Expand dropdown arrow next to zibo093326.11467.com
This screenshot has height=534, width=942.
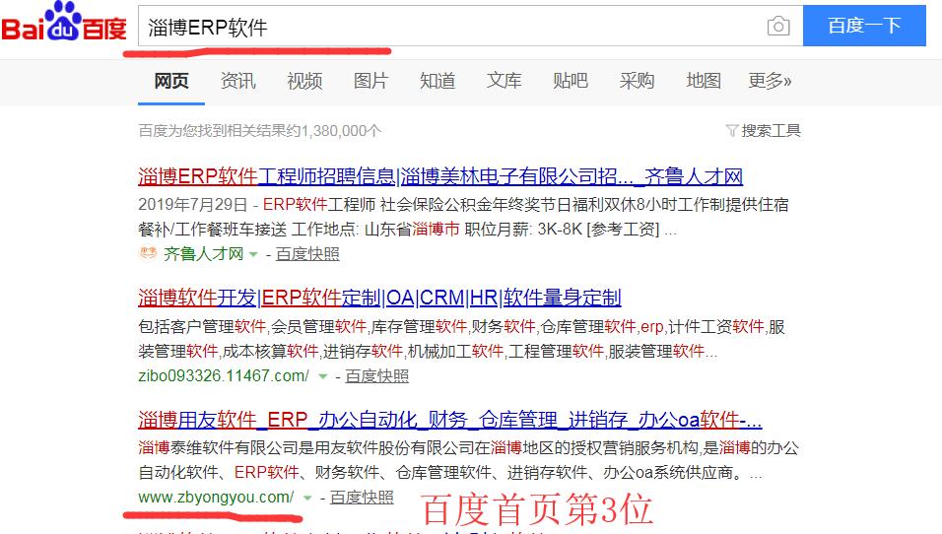(x=322, y=376)
